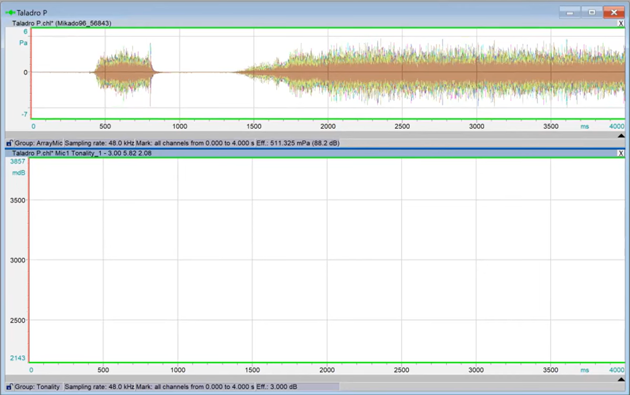This screenshot has height=395, width=630.
Task: Minimize the Taladro P window
Action: pos(570,12)
